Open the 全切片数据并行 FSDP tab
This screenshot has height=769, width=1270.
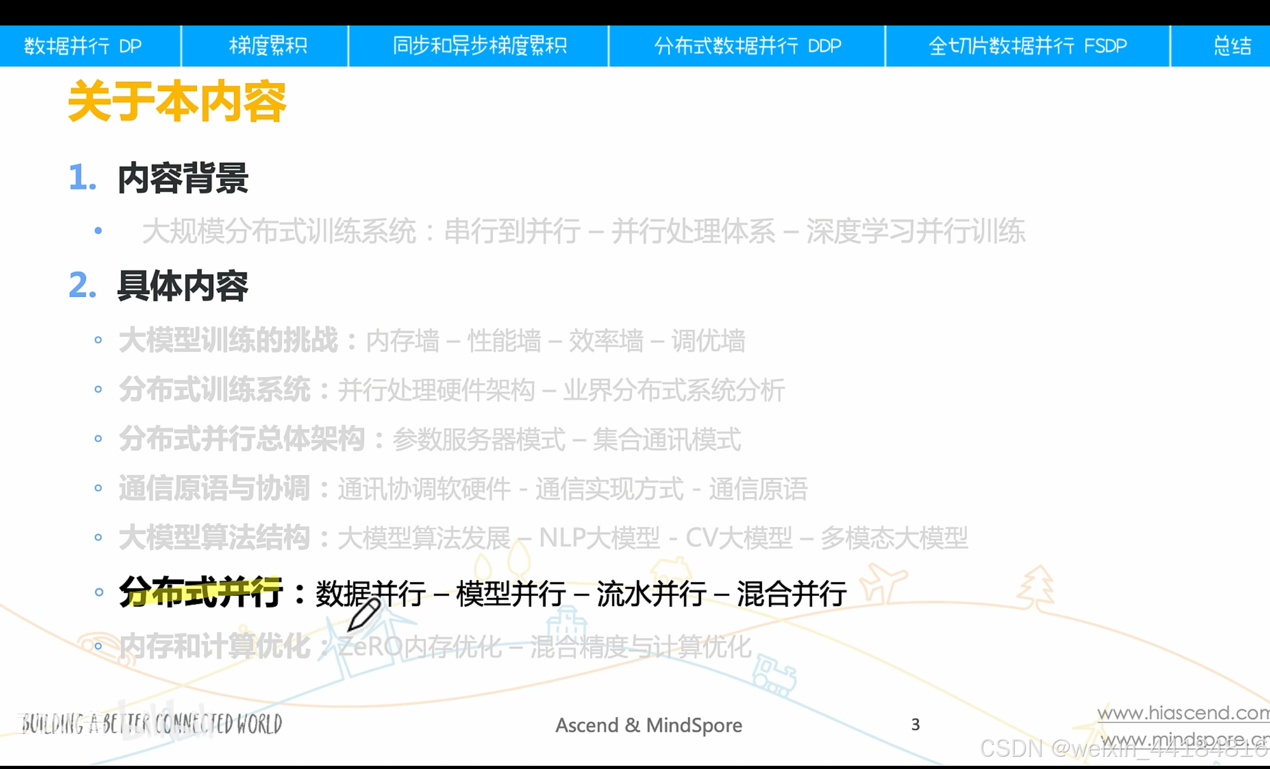tap(1027, 46)
